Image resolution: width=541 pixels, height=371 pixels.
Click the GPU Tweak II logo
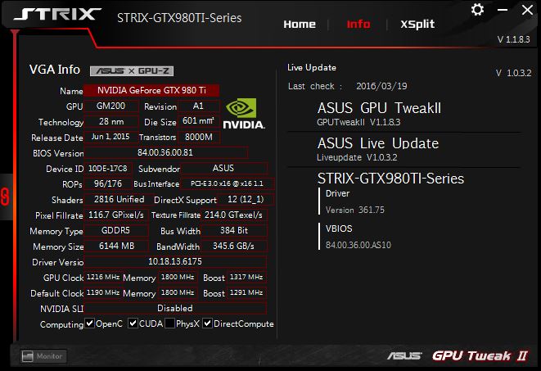click(480, 355)
